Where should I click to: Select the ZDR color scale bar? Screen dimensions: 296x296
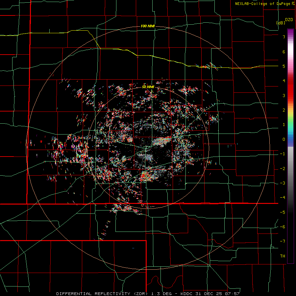click(290, 146)
